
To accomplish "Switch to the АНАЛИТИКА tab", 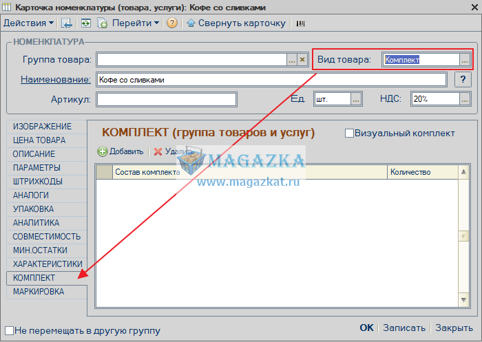I will tap(47, 223).
